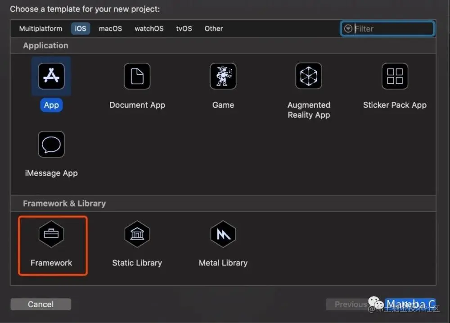The width and height of the screenshot is (450, 323).
Task: Open the watchOS platform tab
Action: pyautogui.click(x=149, y=28)
